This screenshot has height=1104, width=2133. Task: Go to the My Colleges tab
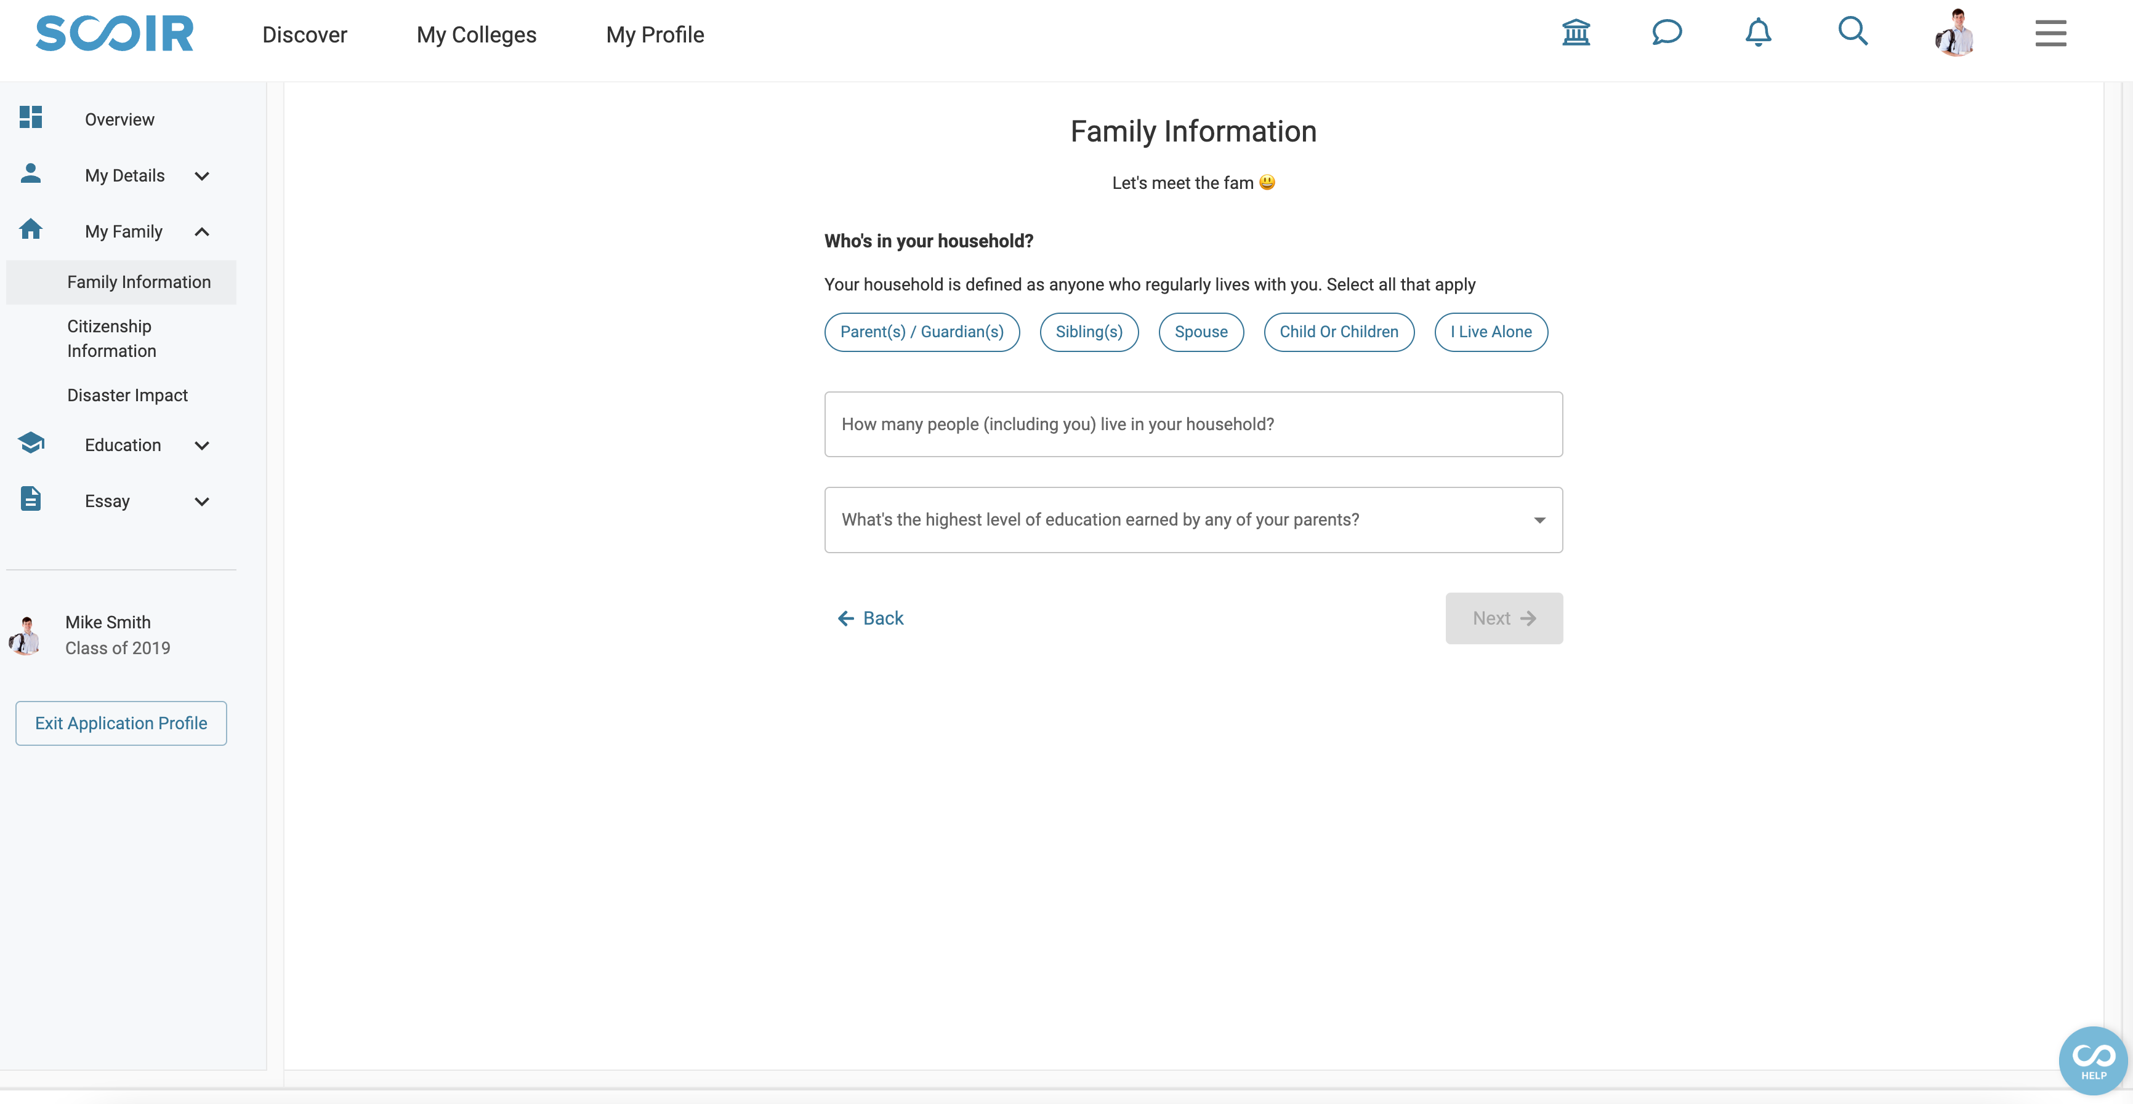[476, 34]
